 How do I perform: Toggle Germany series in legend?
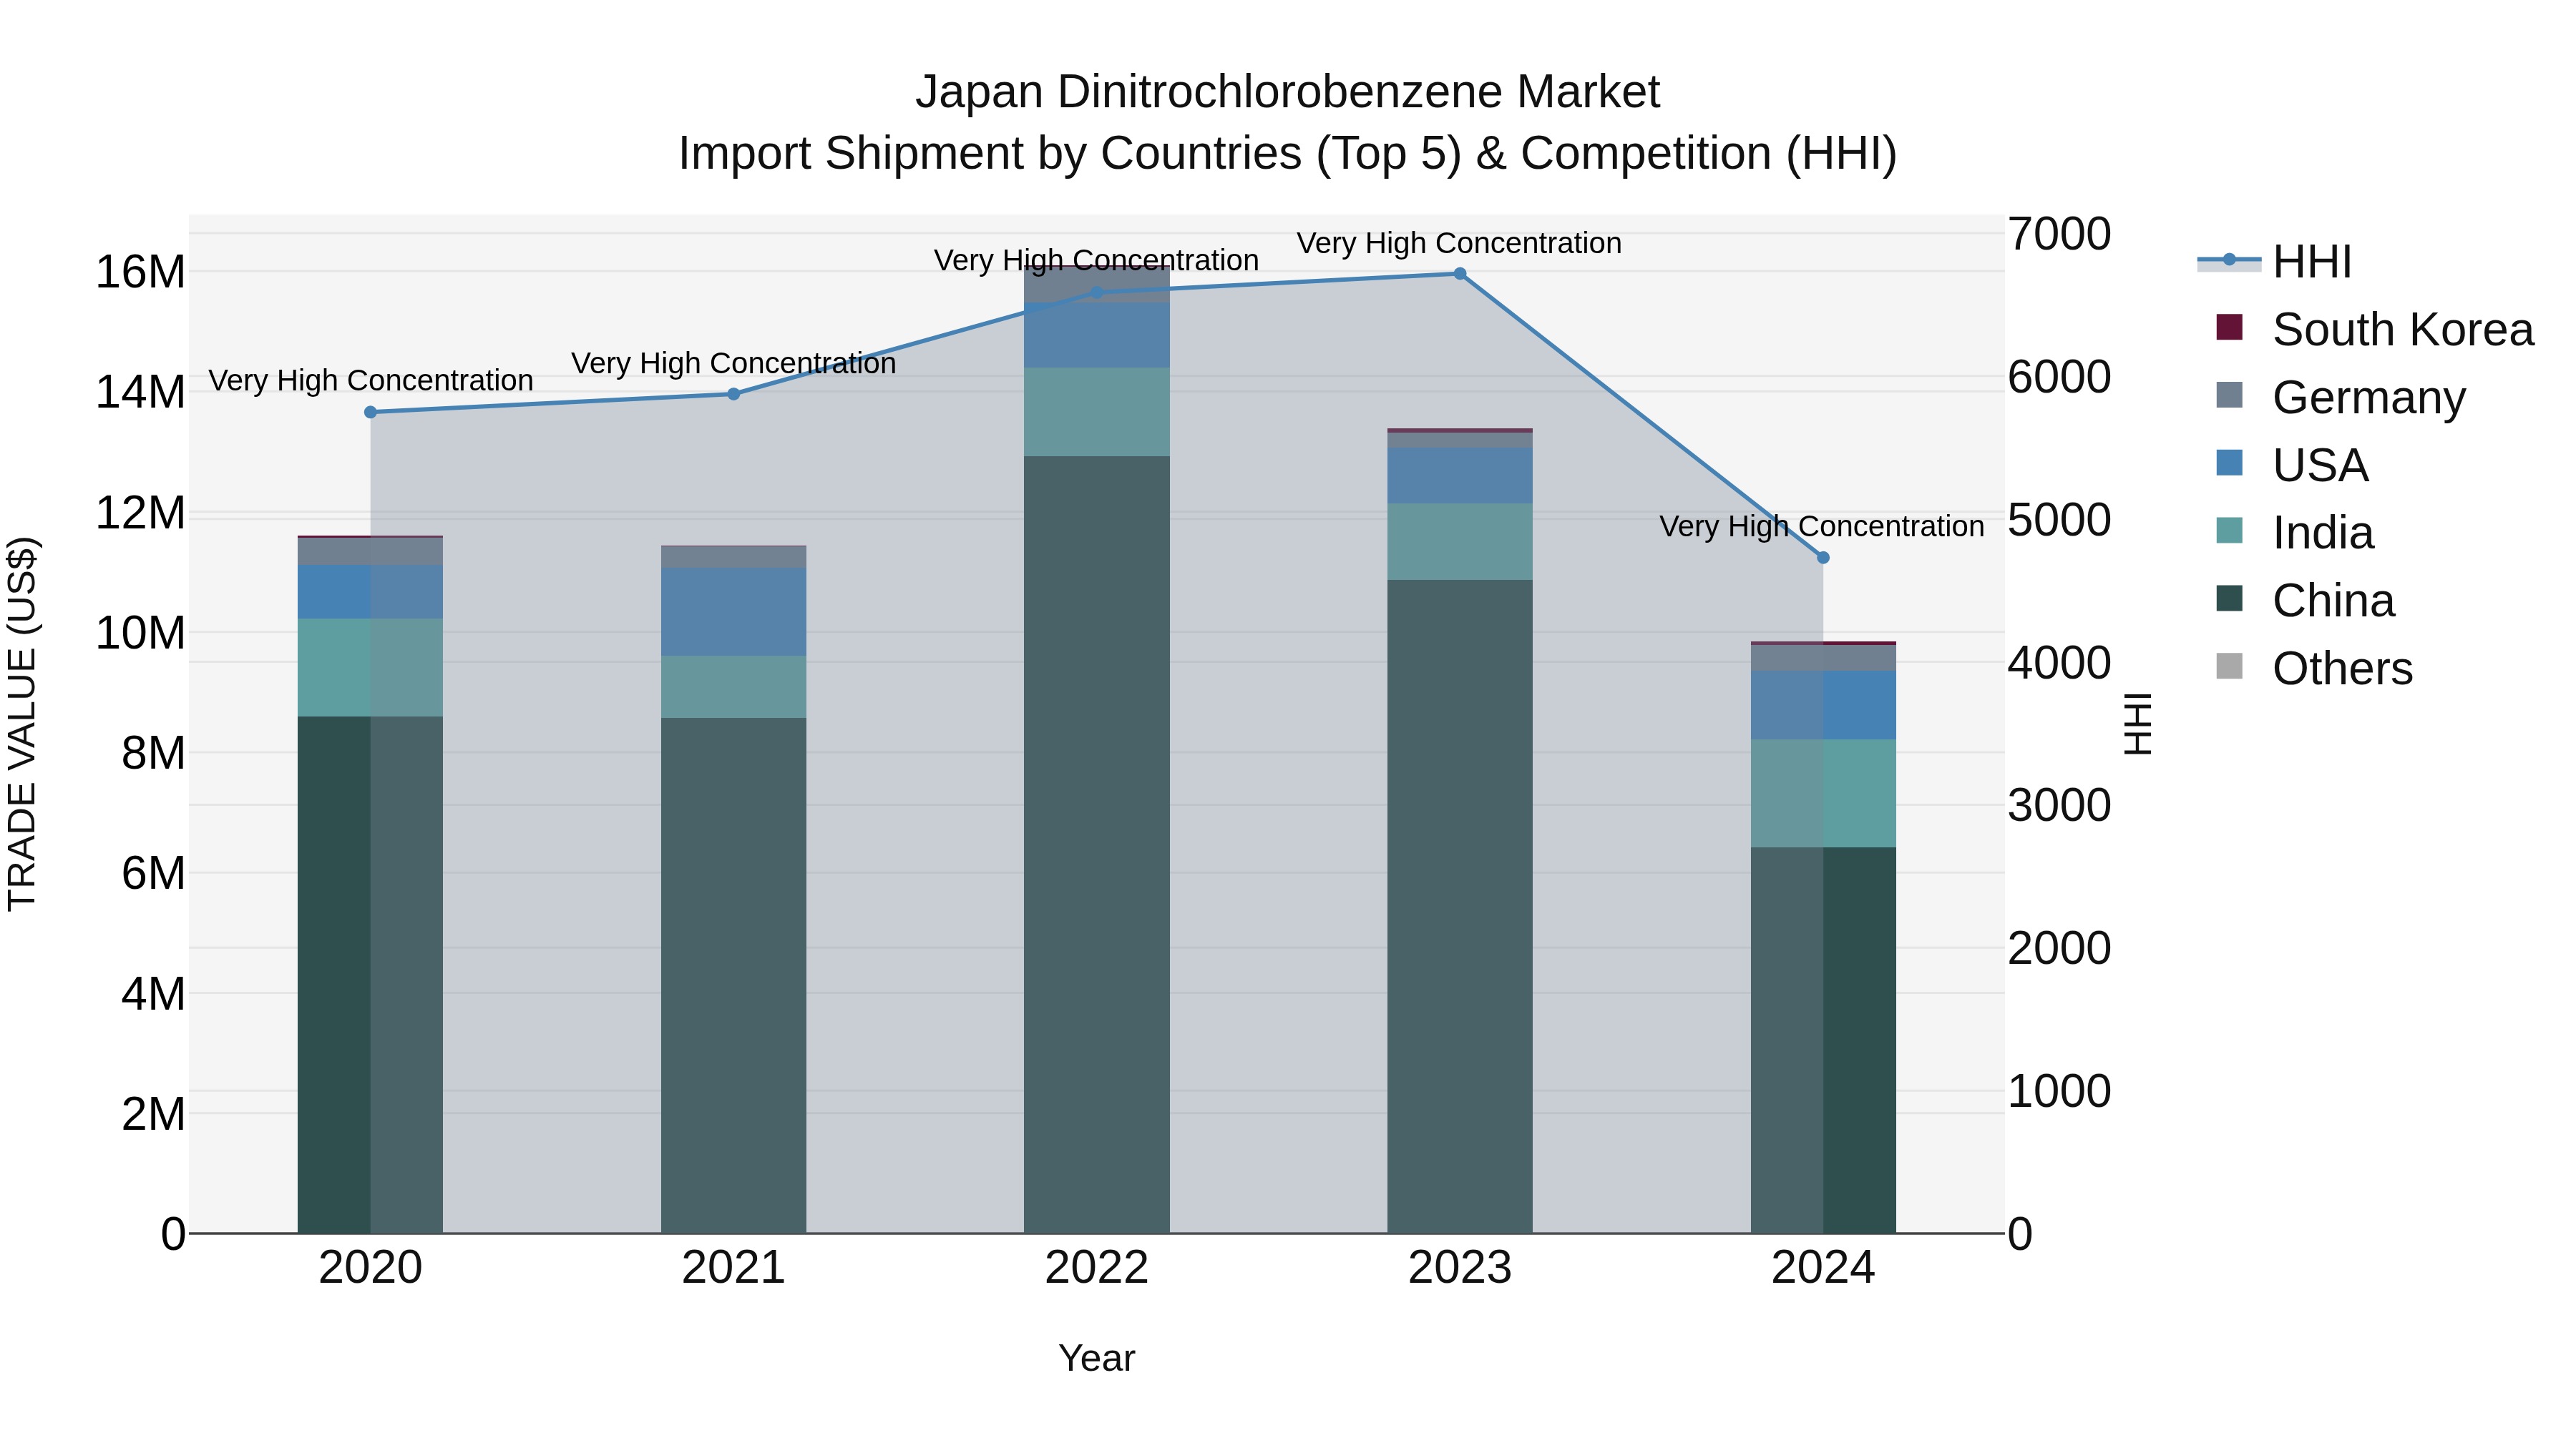pyautogui.click(x=2341, y=398)
